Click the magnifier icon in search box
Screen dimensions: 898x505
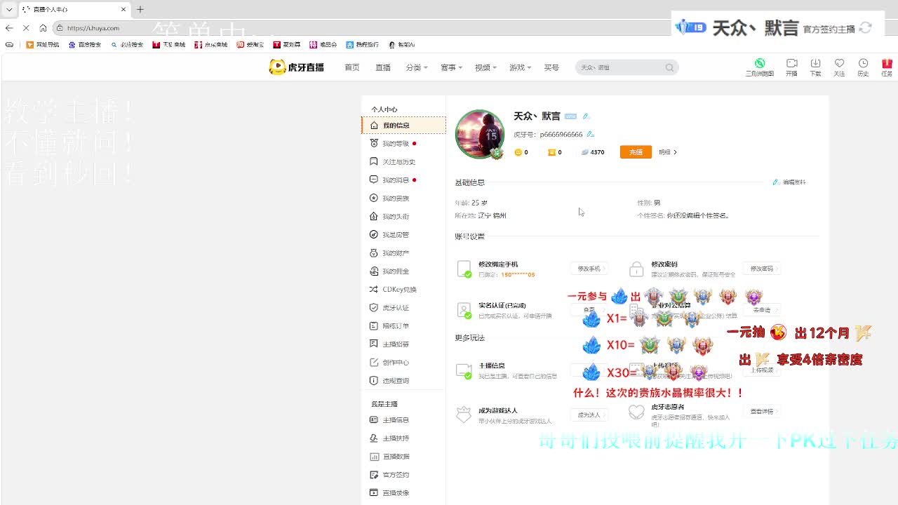[x=669, y=68]
